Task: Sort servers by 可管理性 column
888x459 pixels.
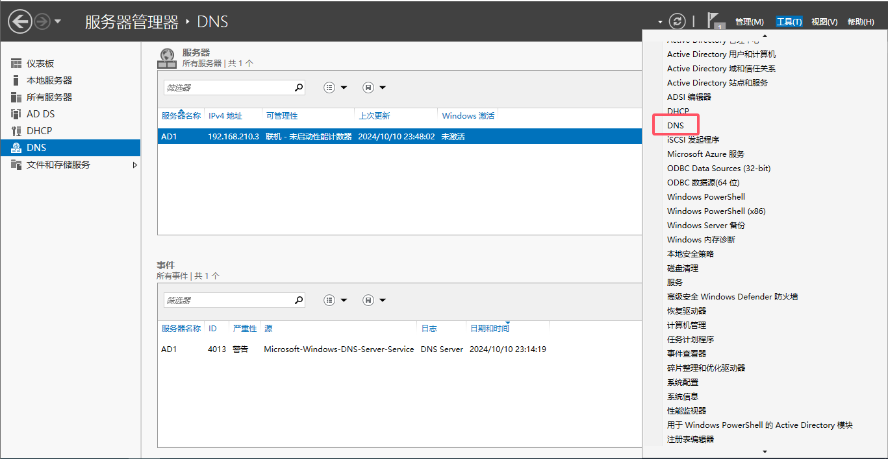Action: pyautogui.click(x=282, y=116)
